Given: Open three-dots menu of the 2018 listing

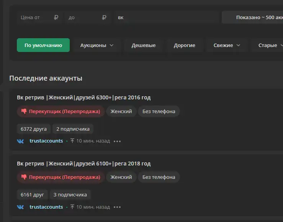Looking at the screenshot, I should pyautogui.click(x=117, y=207).
